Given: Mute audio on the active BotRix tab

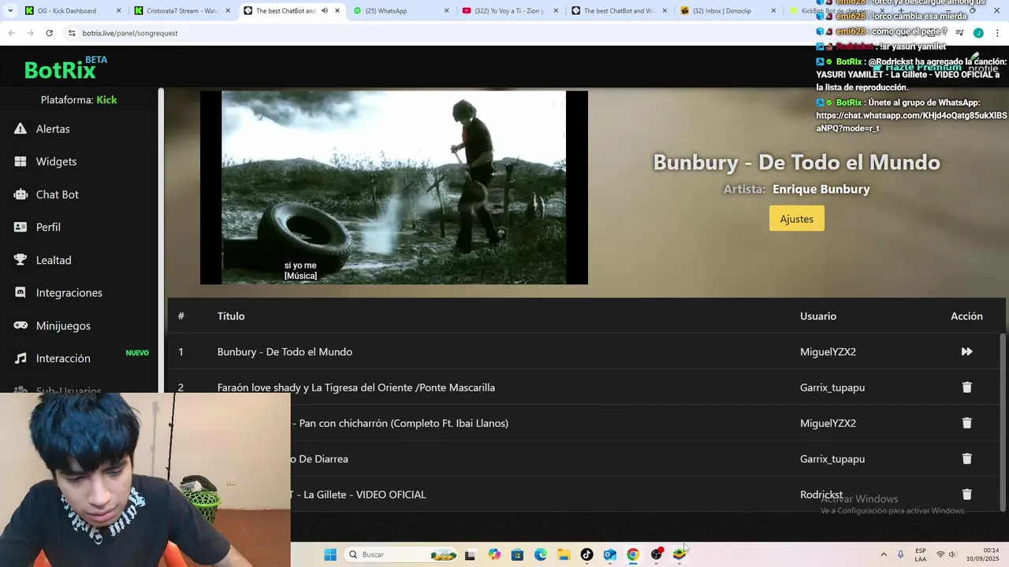Looking at the screenshot, I should [x=324, y=11].
